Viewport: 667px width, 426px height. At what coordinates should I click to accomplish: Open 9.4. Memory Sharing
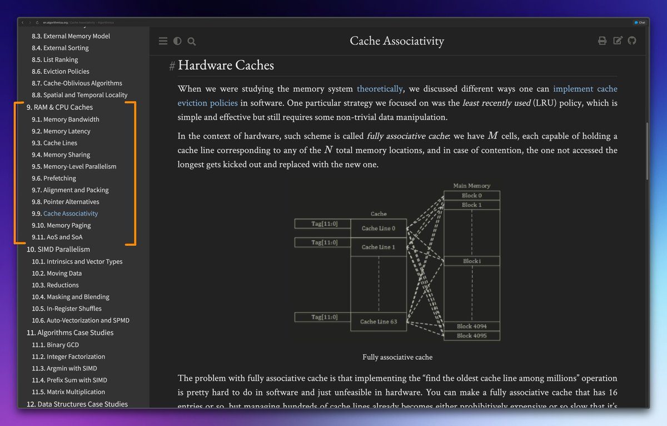pyautogui.click(x=61, y=155)
